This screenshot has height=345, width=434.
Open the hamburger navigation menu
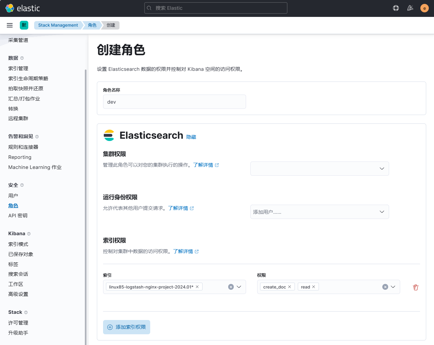pos(10,25)
